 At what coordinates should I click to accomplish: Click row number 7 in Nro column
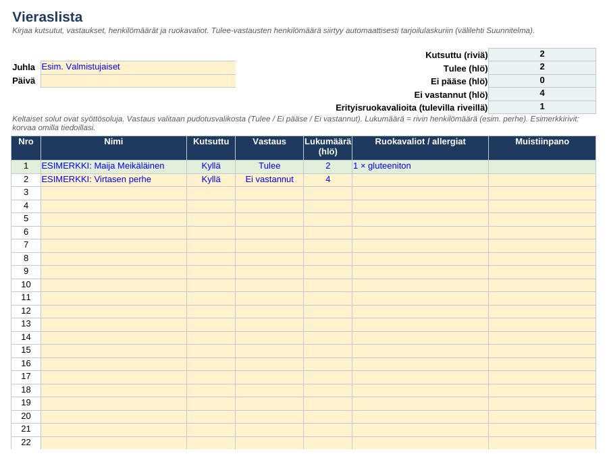[x=26, y=245]
